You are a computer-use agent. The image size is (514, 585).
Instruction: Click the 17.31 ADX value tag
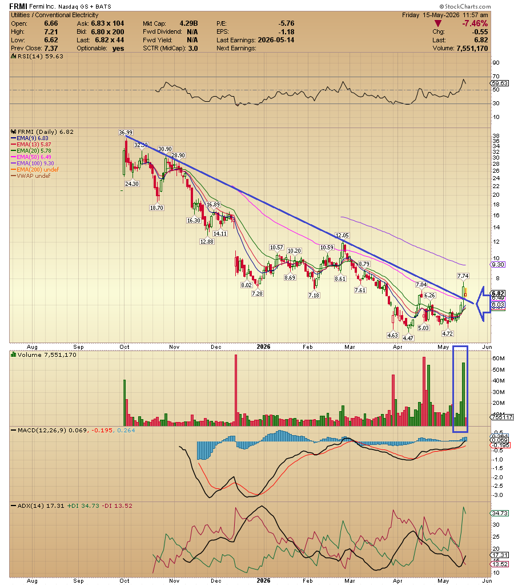[500, 555]
